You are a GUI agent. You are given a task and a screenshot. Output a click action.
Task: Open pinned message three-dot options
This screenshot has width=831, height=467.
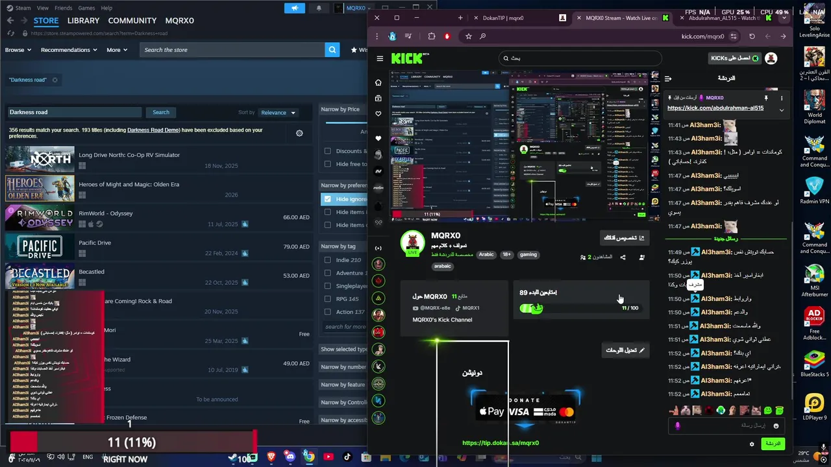[x=782, y=98]
